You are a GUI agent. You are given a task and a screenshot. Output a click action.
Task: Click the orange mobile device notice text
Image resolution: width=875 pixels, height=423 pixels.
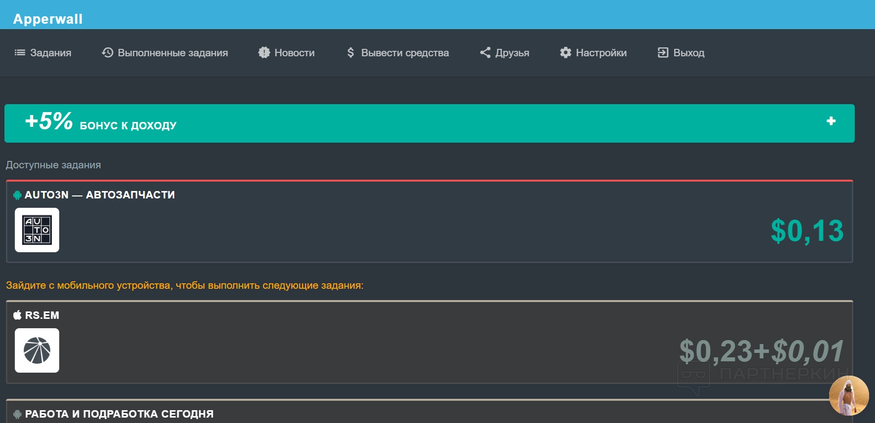click(x=185, y=285)
